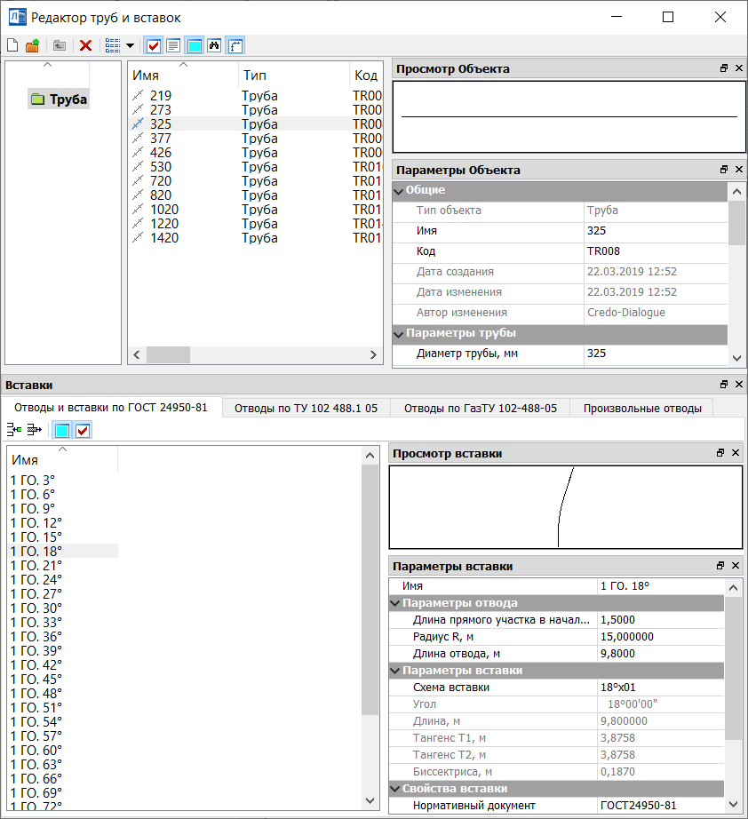Viewport: 748px width, 819px height.
Task: Toggle the red checkmark insert parameters button
Action: (83, 431)
